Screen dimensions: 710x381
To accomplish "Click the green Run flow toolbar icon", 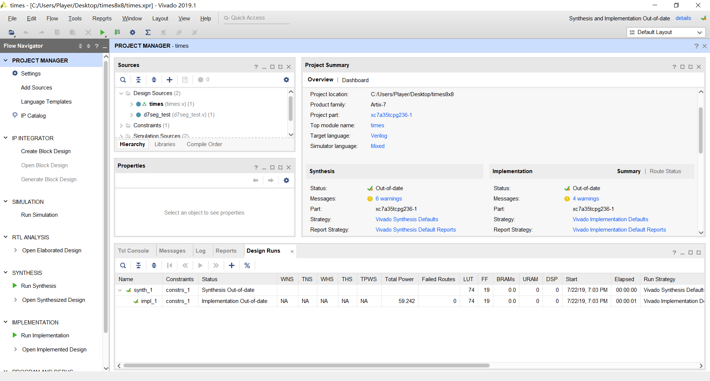I will [102, 33].
